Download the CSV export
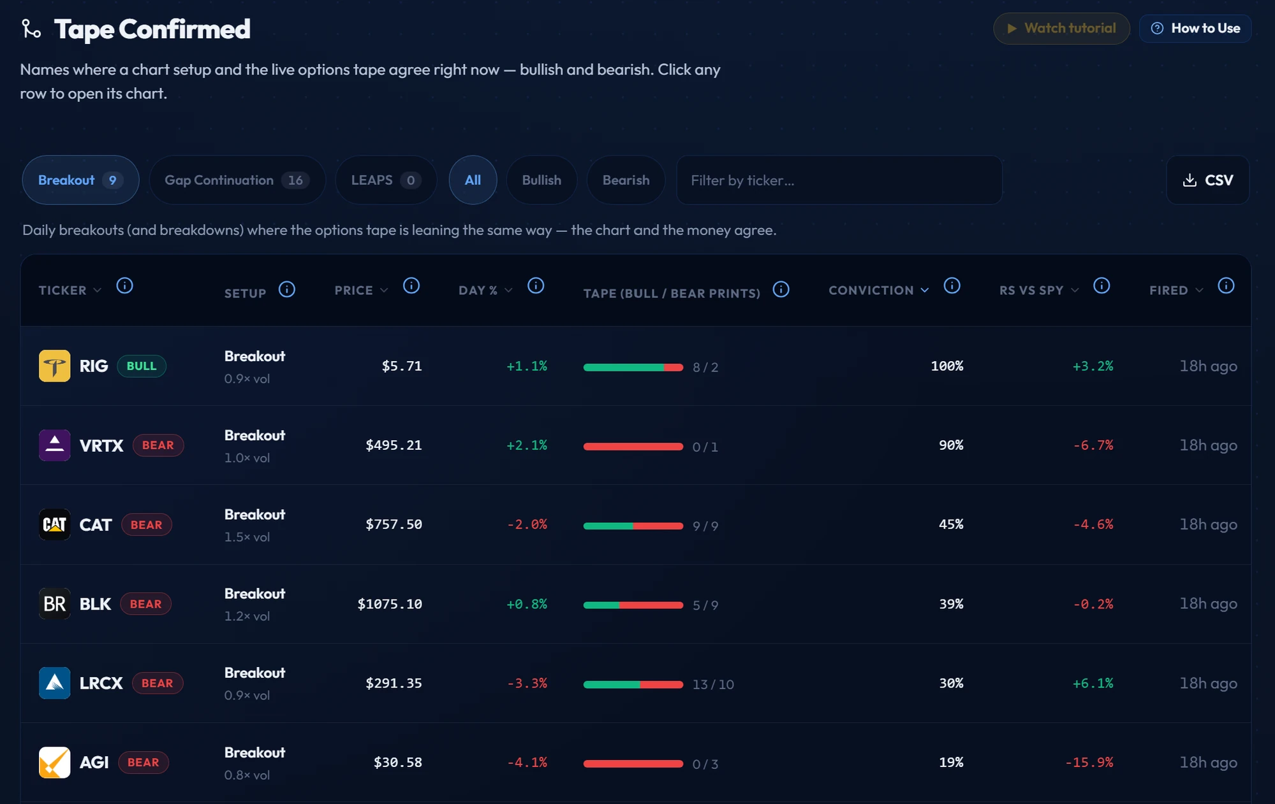The height and width of the screenshot is (804, 1275). click(x=1207, y=180)
